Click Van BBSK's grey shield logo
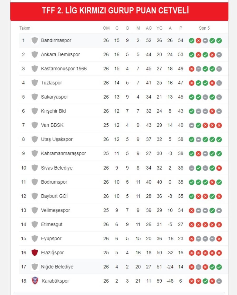 [x=34, y=125]
